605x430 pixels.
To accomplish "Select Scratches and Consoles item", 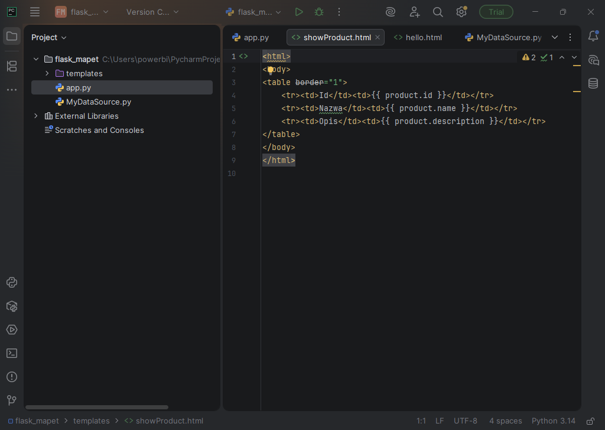I will point(122,130).
